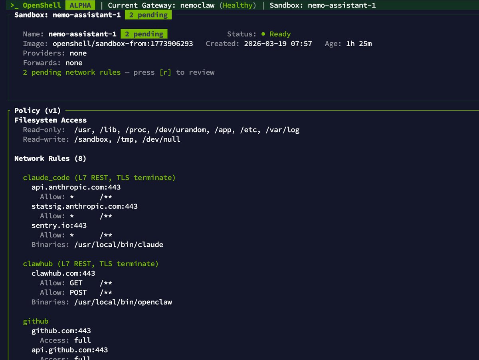Viewport: 479px width, 360px height.
Task: Click the Created date 2026-03-19 07:57
Action: pos(278,44)
